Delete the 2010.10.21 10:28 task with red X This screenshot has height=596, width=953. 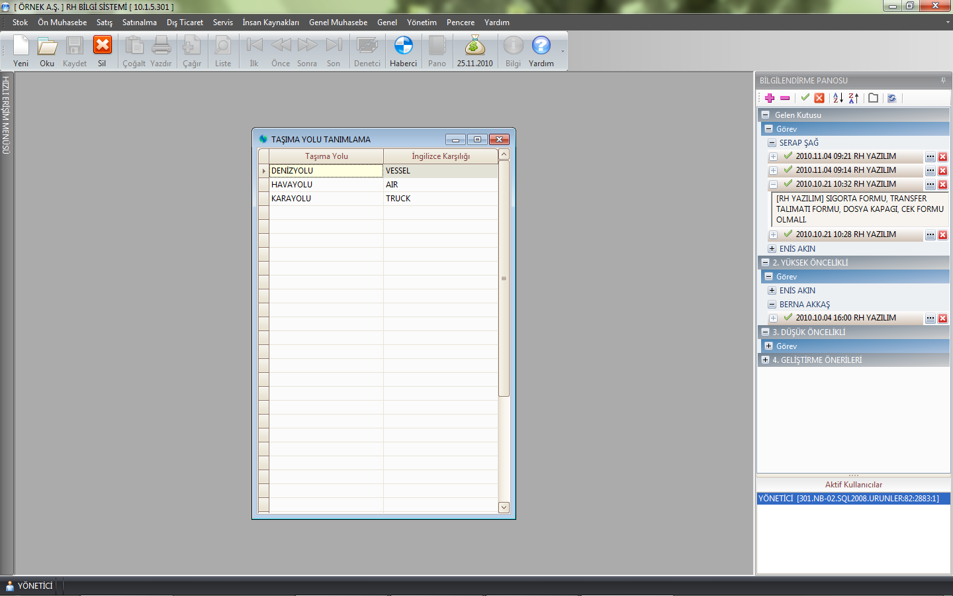pos(943,235)
